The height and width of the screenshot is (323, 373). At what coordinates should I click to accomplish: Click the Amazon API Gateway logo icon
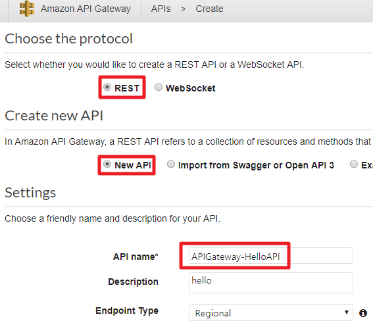click(27, 9)
